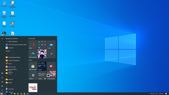This screenshot has width=169, height=95.
Task: Open Google Chrome from the taskbar
Action: [21, 94]
